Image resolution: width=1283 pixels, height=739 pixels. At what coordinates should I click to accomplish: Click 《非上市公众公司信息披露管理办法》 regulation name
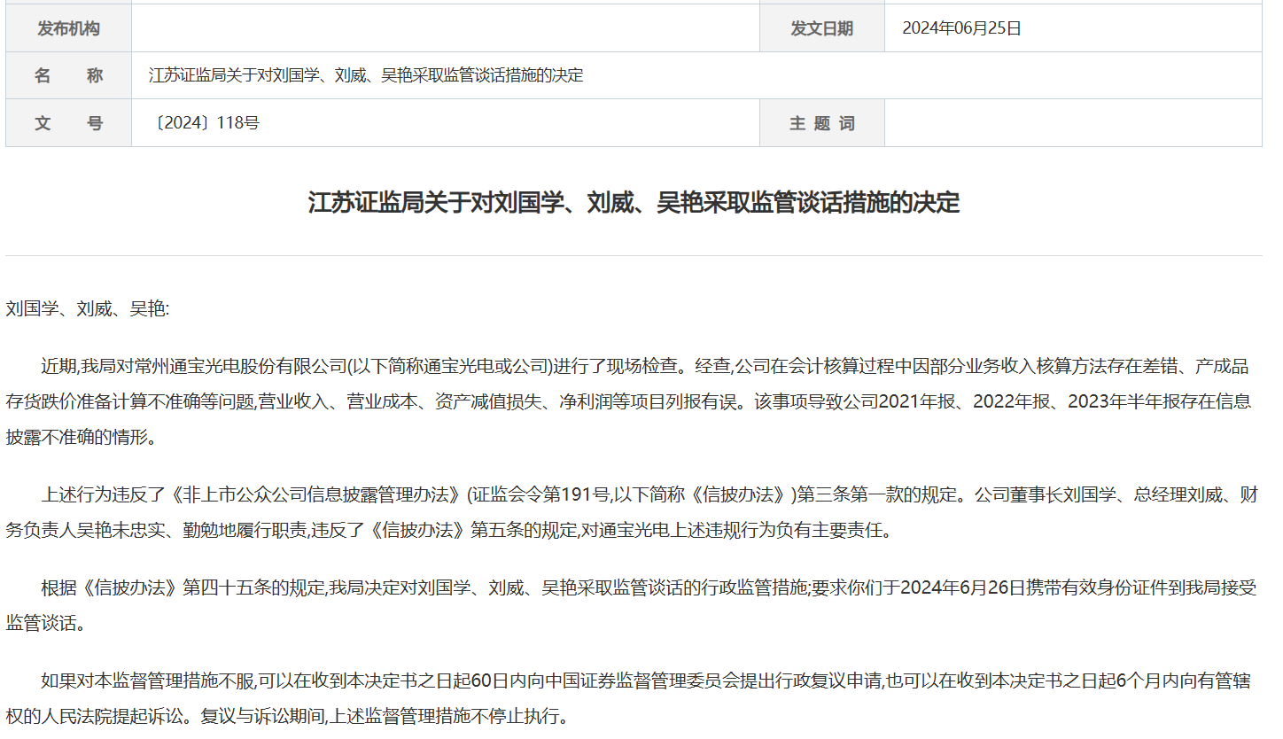tap(315, 494)
